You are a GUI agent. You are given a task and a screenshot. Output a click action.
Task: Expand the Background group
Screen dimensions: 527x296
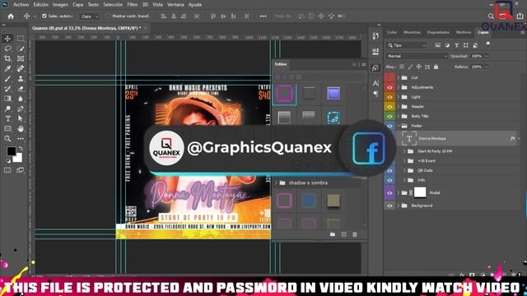(x=399, y=206)
